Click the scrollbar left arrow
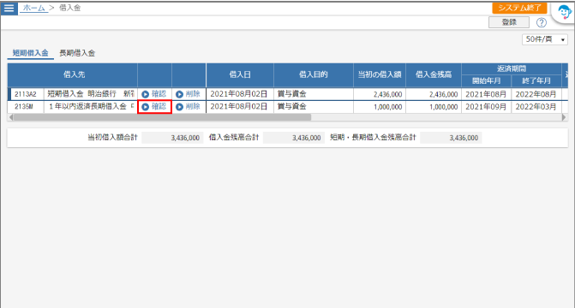 tap(10, 117)
